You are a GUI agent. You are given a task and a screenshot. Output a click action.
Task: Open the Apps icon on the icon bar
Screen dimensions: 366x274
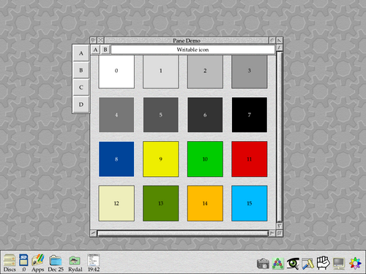(x=38, y=262)
